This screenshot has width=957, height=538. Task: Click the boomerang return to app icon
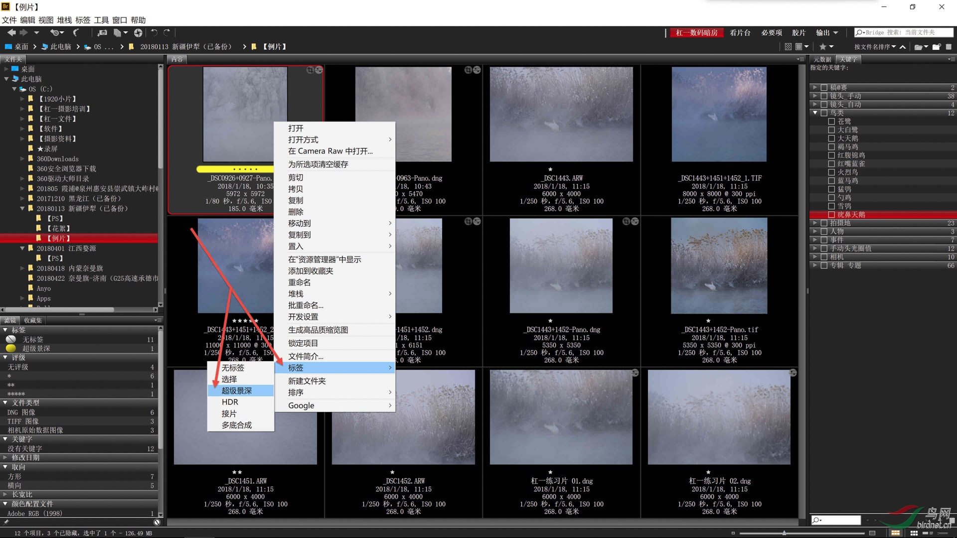[76, 33]
